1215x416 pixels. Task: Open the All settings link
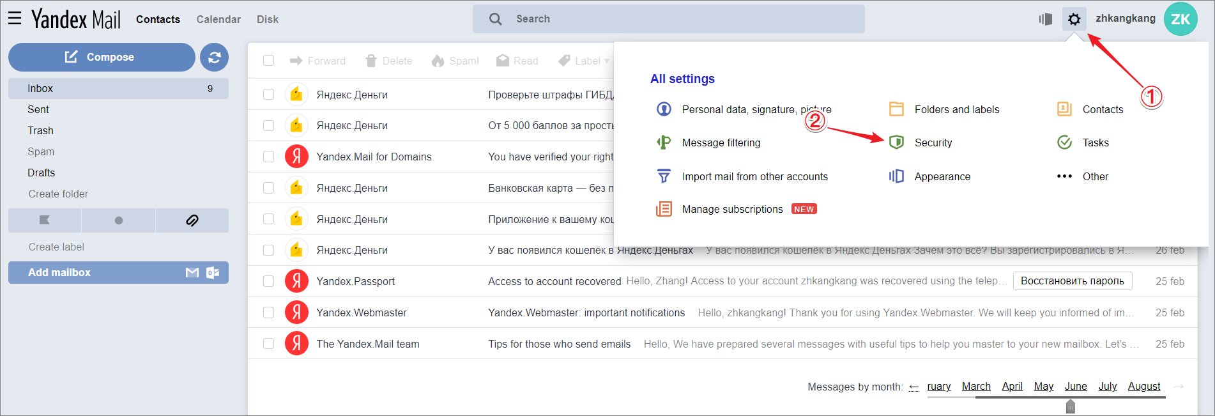[682, 79]
